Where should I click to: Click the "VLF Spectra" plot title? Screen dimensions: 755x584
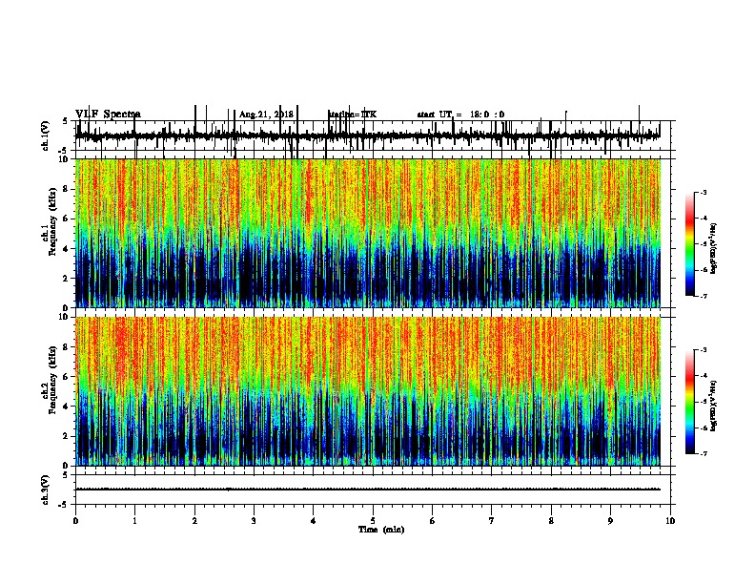point(108,115)
